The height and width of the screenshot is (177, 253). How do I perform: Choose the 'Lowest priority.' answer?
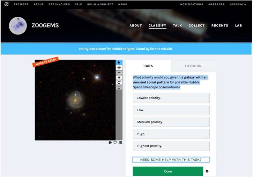(x=171, y=98)
